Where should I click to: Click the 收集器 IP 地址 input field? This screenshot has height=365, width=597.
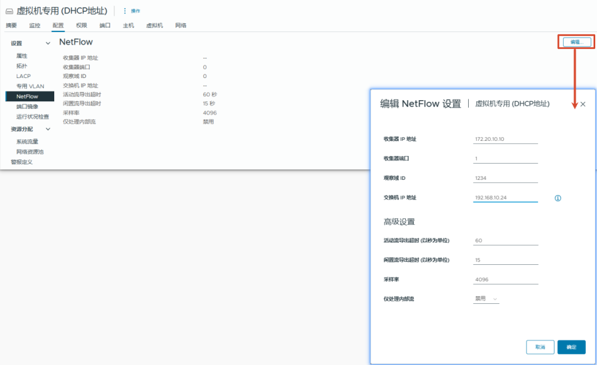click(x=505, y=138)
